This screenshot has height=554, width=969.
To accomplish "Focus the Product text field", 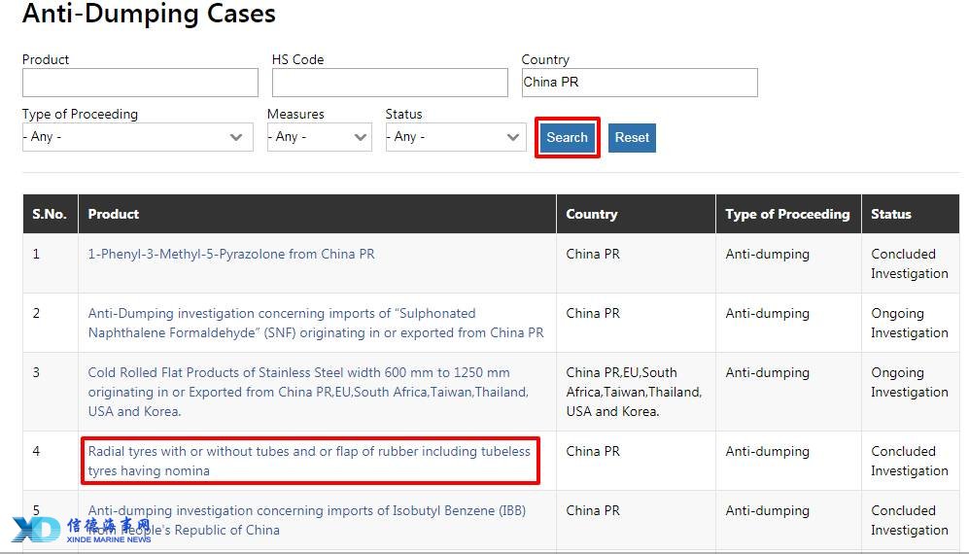I will [x=140, y=83].
